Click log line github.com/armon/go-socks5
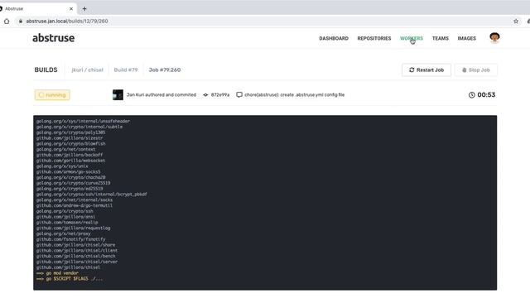 68,171
